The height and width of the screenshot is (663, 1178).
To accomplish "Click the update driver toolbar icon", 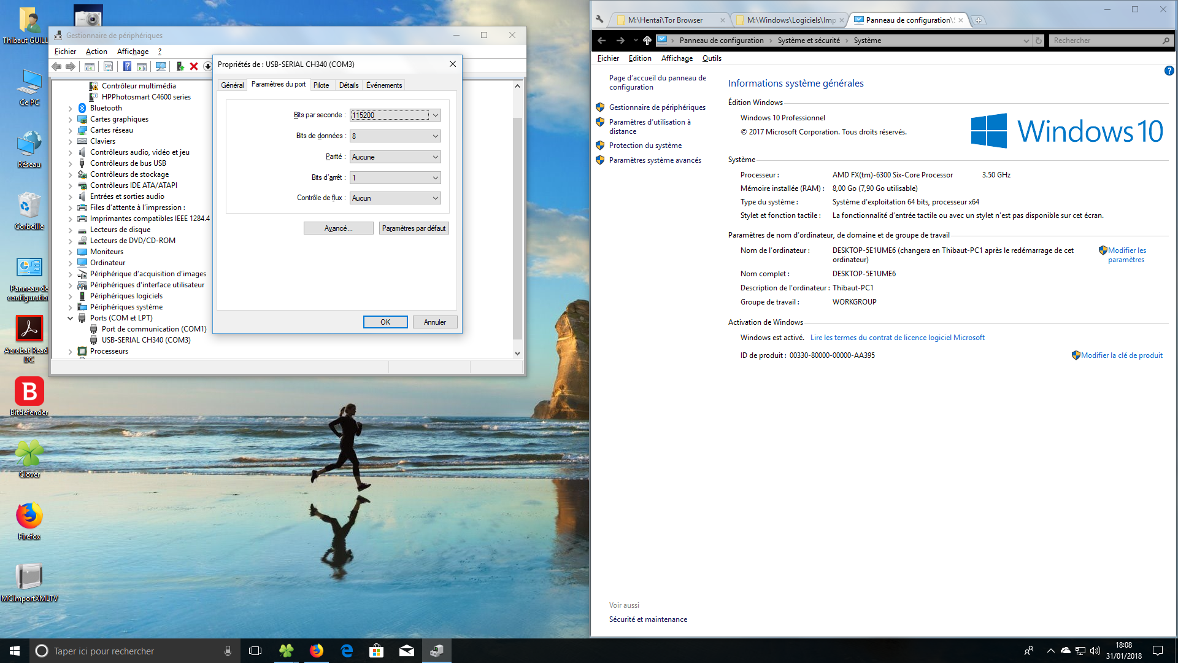I will [180, 66].
